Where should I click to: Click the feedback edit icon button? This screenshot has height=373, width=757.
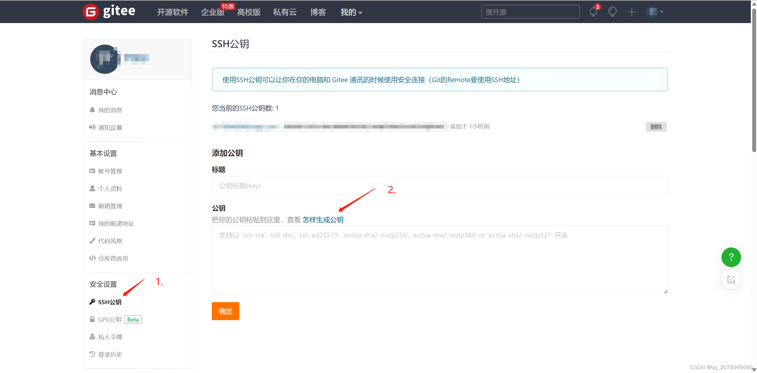[x=731, y=279]
